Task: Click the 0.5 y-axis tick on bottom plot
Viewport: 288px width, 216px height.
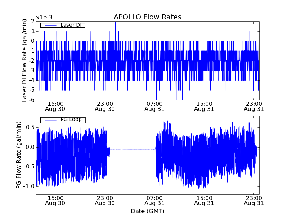Action: tap(30, 127)
